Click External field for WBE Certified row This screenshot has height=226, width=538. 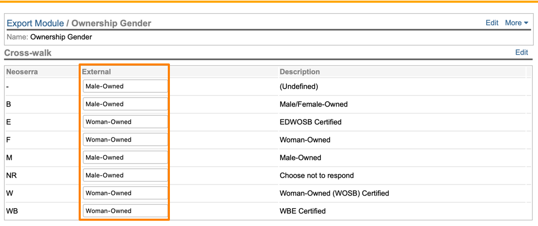[x=125, y=211]
